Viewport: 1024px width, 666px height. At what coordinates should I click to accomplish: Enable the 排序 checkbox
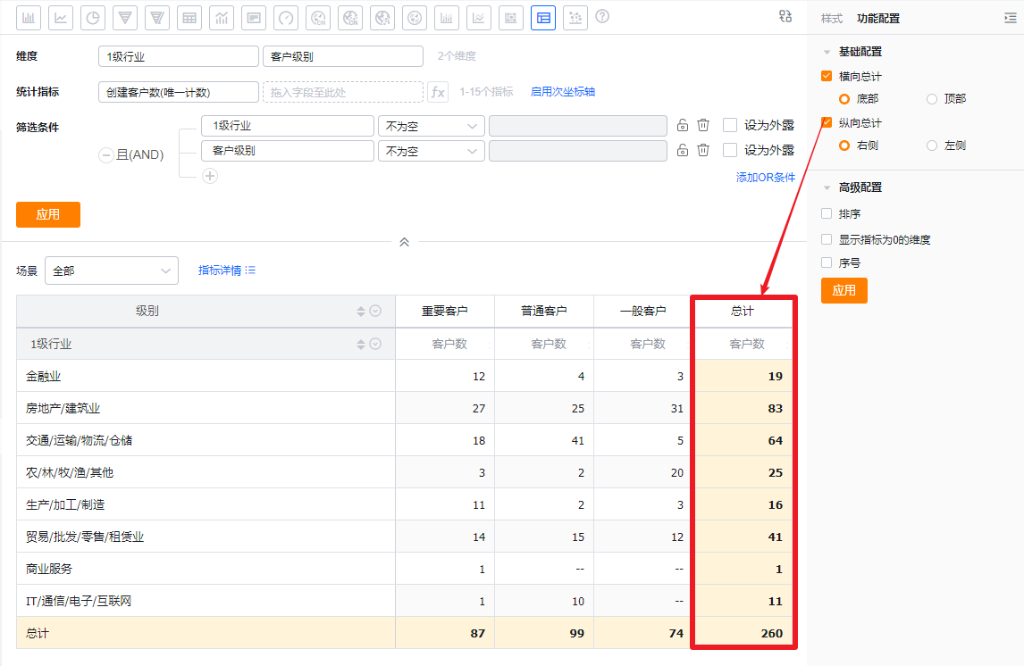coord(827,214)
